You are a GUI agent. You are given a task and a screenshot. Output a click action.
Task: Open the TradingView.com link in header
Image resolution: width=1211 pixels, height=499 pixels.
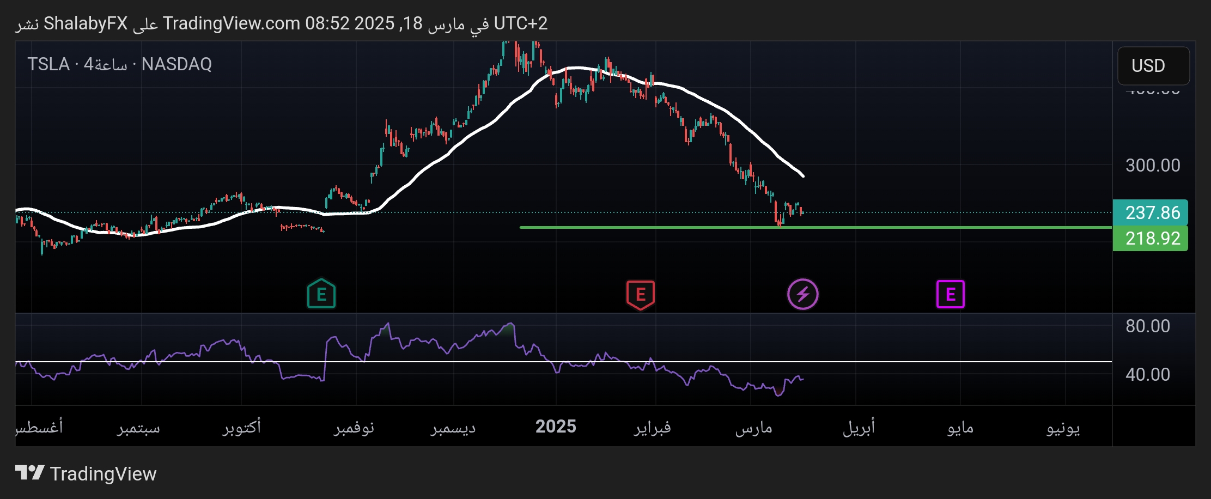[x=232, y=23]
